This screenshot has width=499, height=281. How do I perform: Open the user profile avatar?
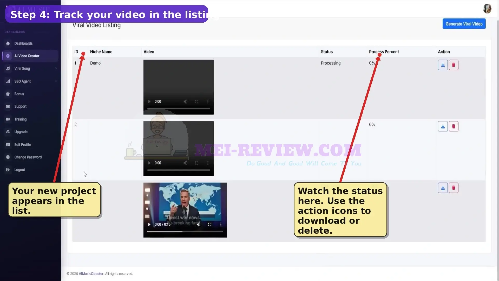pos(487,9)
